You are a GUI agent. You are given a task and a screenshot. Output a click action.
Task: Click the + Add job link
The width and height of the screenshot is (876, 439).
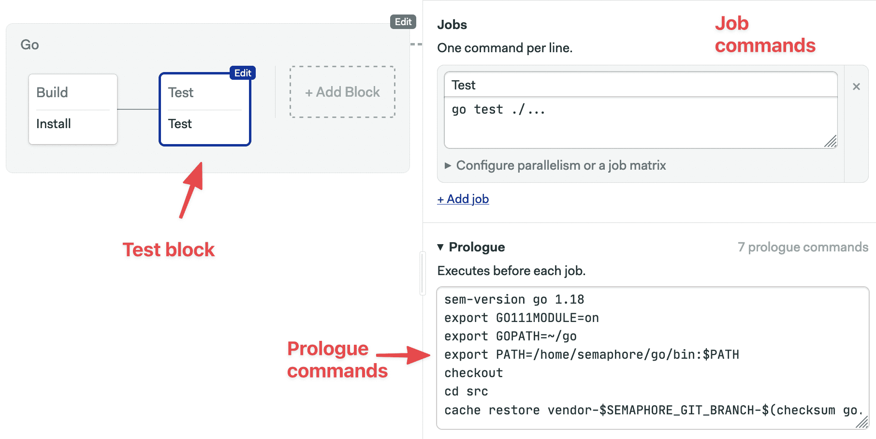tap(462, 199)
